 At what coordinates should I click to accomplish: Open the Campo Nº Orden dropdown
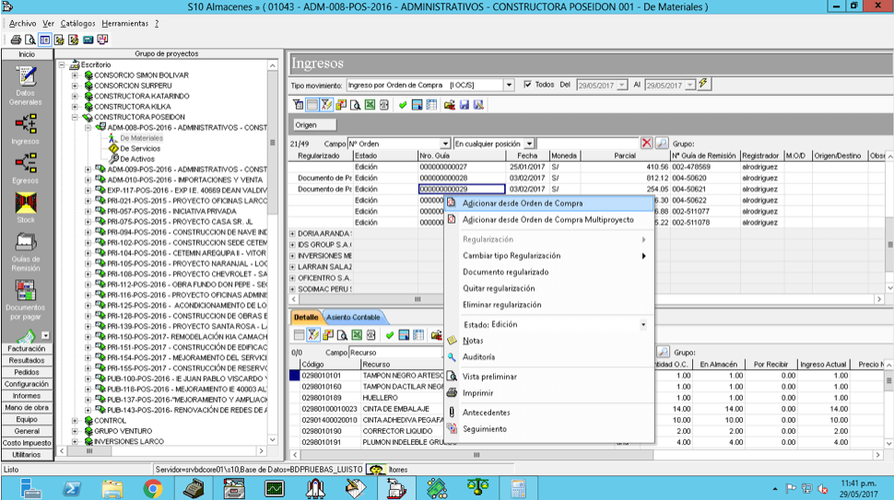445,144
